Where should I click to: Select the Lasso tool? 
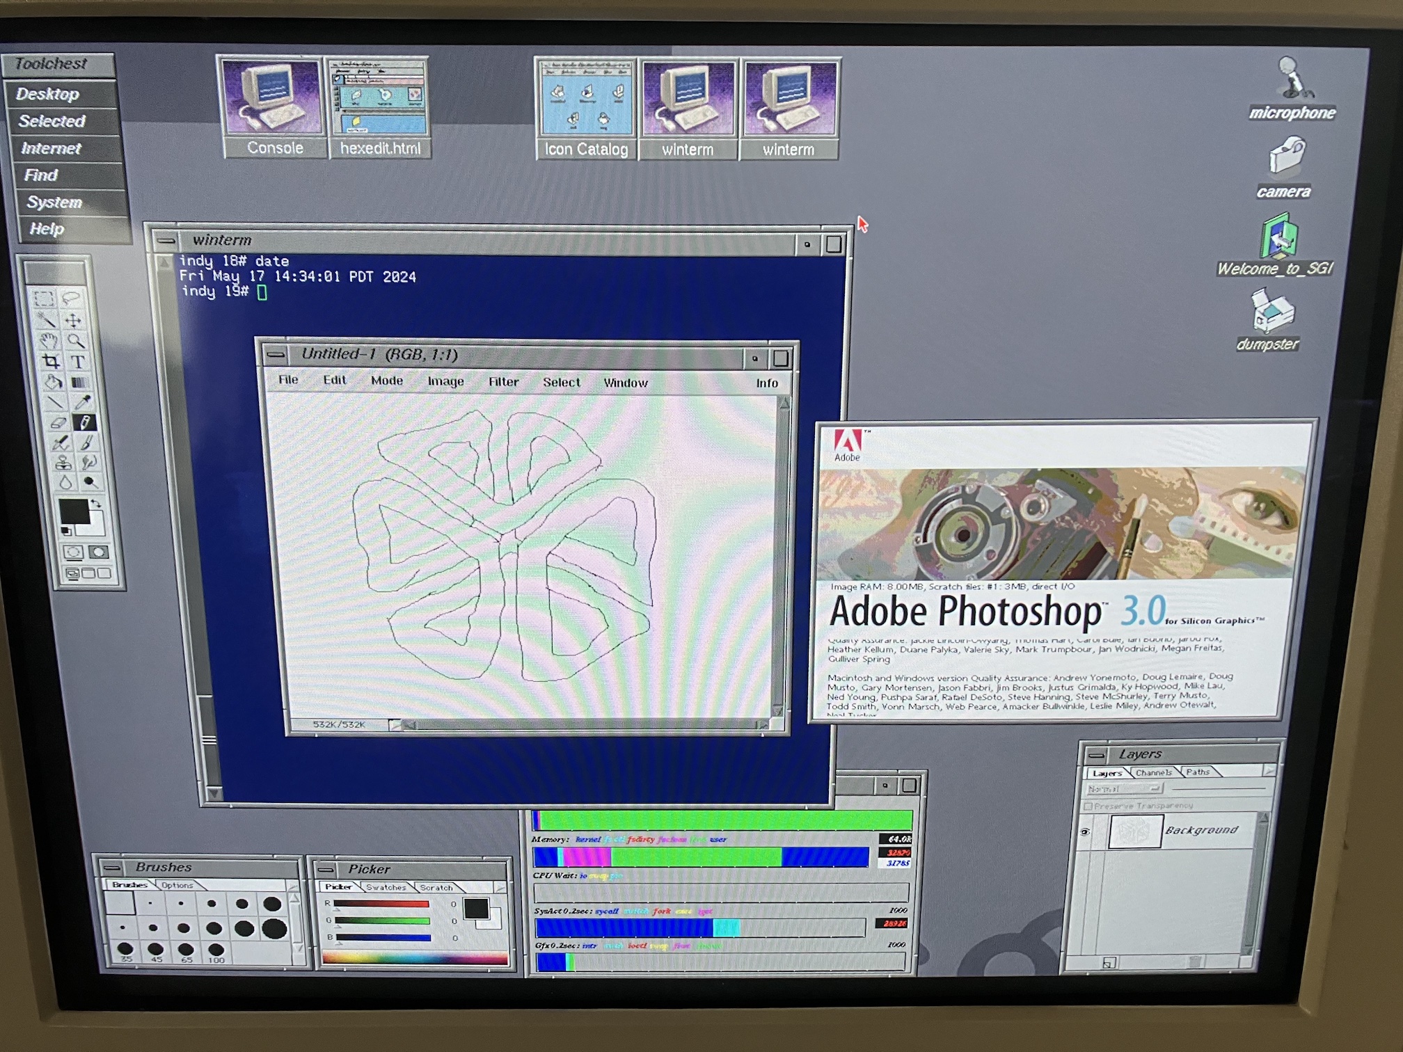point(71,299)
